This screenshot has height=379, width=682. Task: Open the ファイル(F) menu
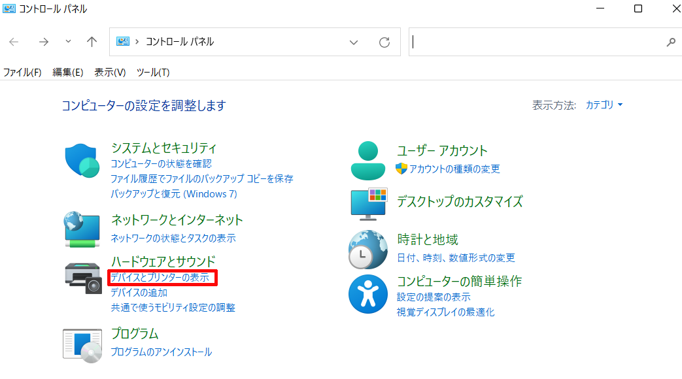coord(23,73)
